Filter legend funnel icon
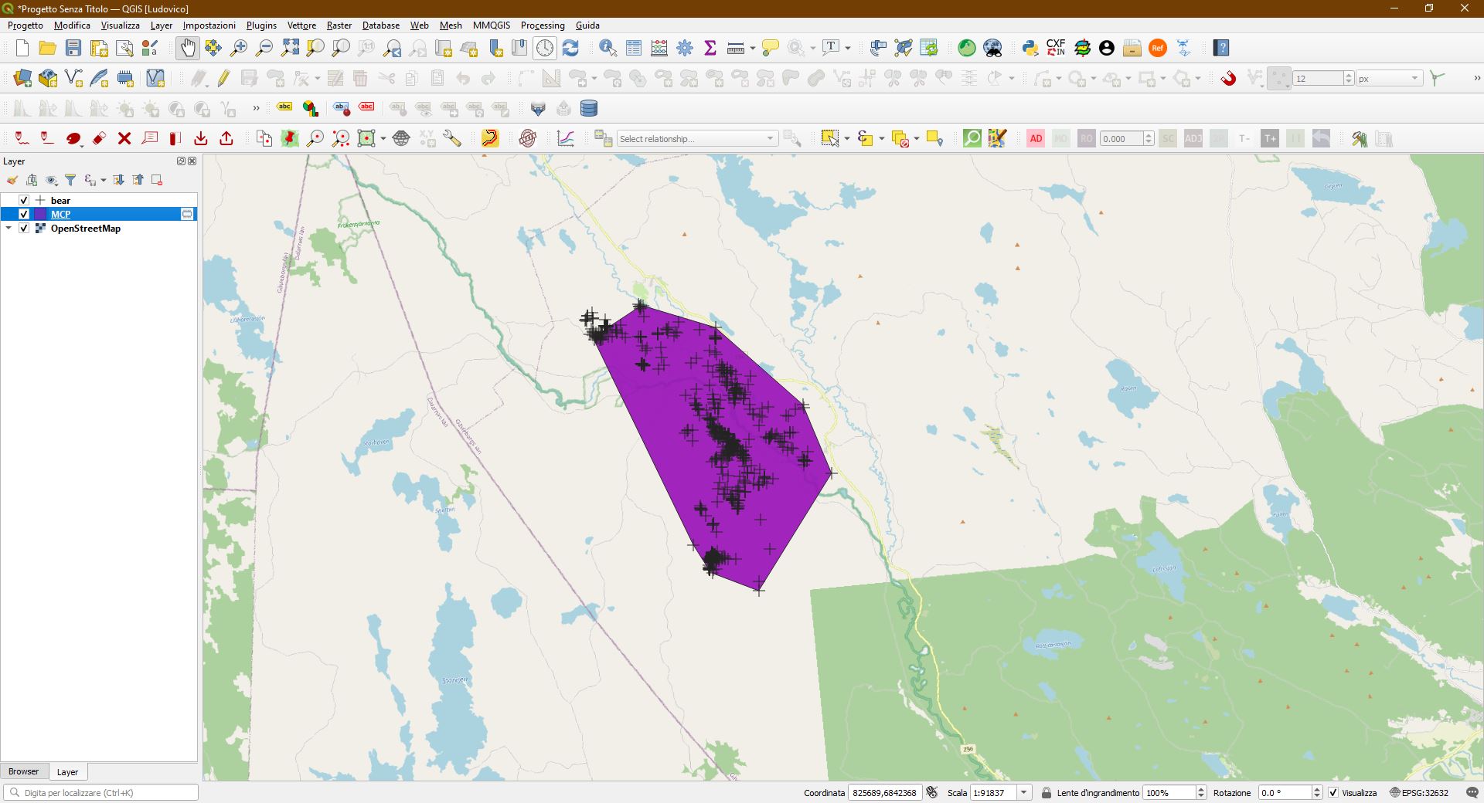Screen dimensions: 1484x803 click(x=70, y=180)
